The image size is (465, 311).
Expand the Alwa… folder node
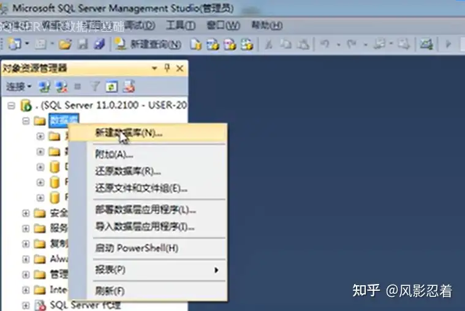(x=26, y=259)
